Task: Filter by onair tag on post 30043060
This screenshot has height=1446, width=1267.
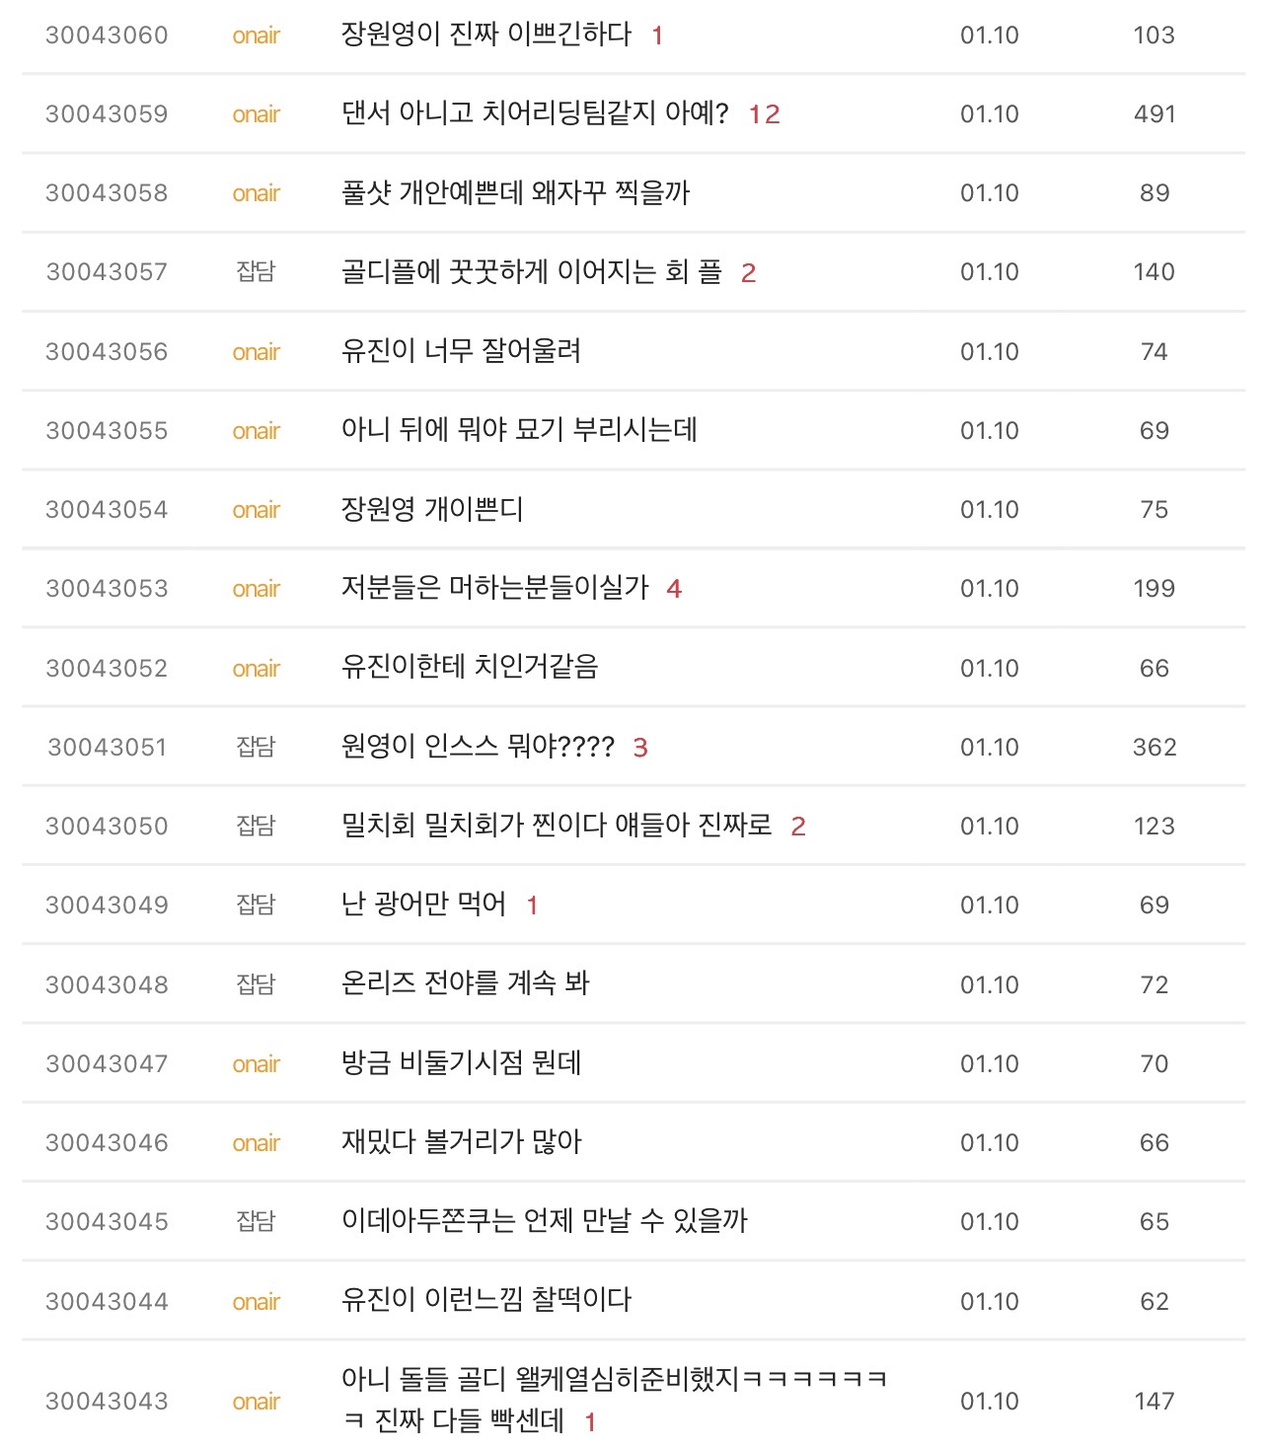Action: (x=256, y=36)
